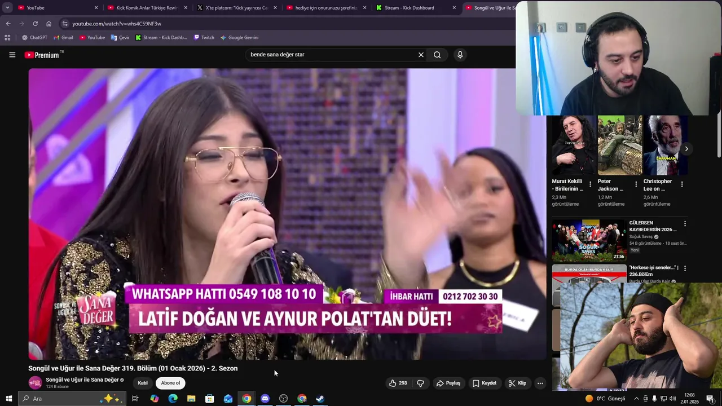The height and width of the screenshot is (406, 722).
Task: Open OBS Studio from taskbar
Action: coord(283,399)
